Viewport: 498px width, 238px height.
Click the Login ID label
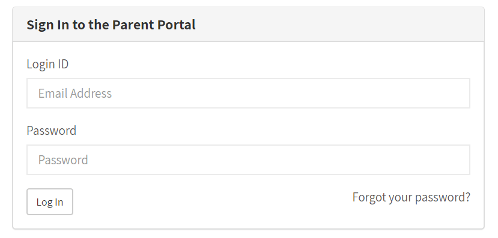47,64
